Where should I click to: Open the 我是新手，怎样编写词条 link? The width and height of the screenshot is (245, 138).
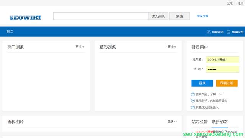[211, 101]
